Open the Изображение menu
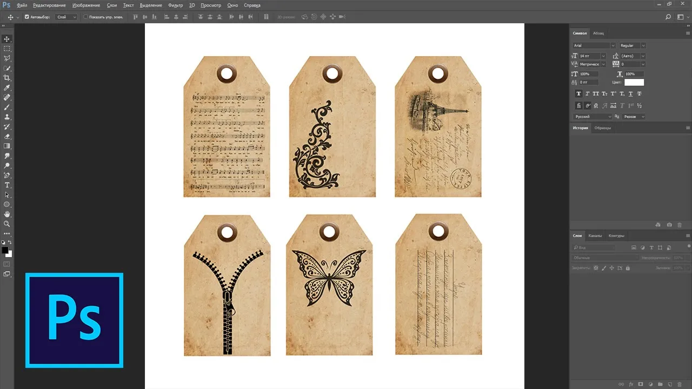This screenshot has width=692, height=389. (86, 5)
